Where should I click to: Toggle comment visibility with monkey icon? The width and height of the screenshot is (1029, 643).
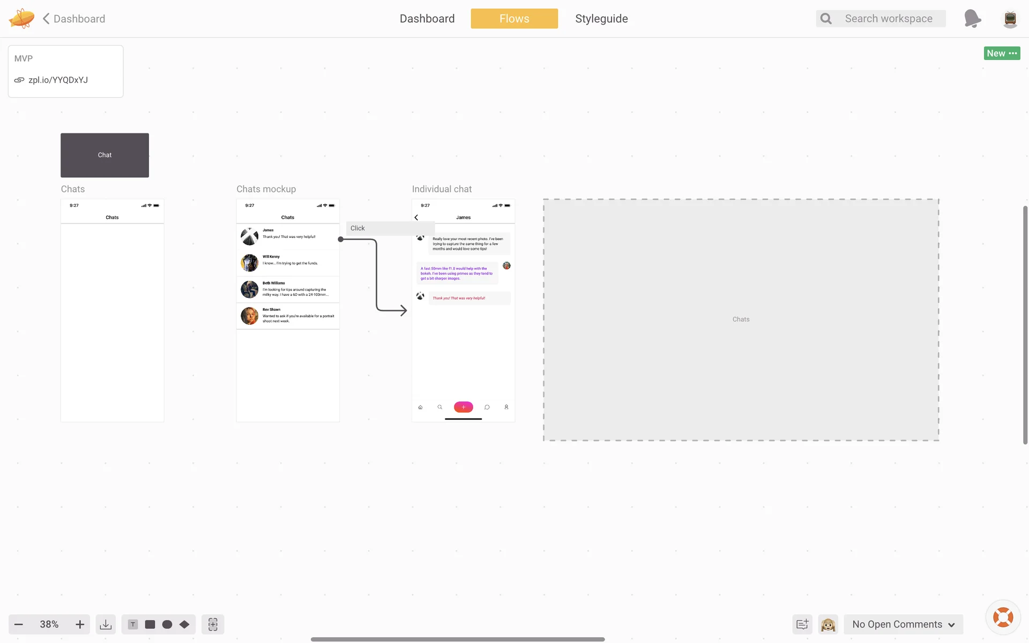click(x=828, y=624)
